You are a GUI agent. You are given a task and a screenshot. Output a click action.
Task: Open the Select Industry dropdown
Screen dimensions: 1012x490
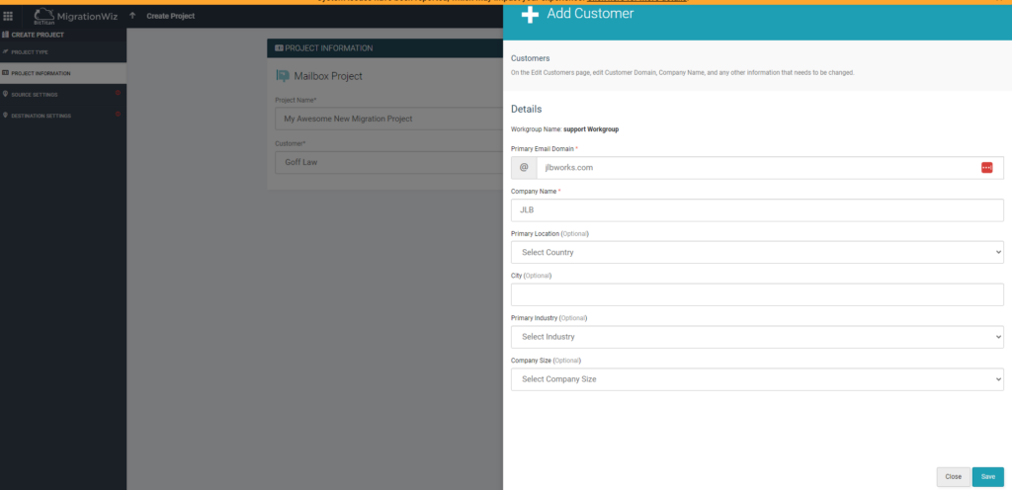(757, 337)
